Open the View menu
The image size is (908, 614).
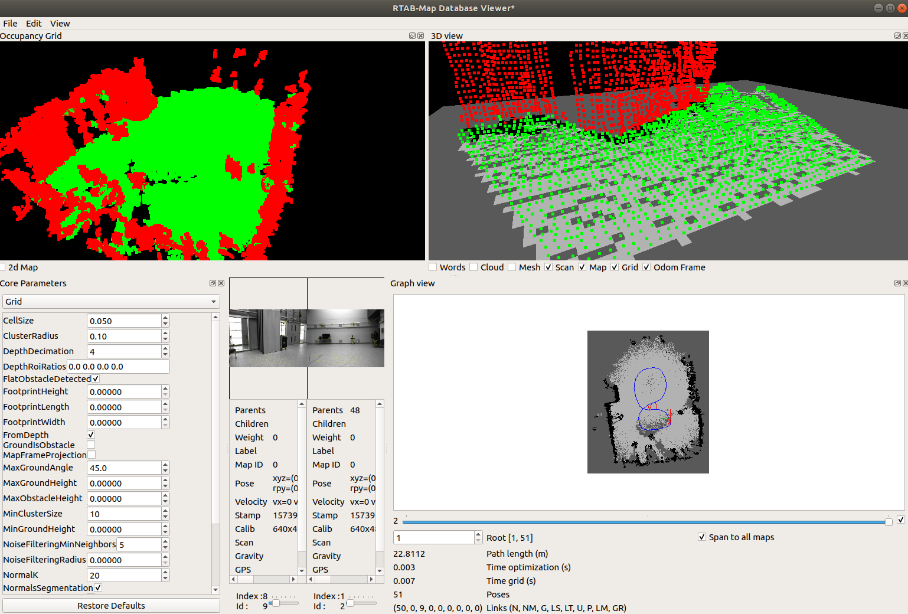point(60,24)
